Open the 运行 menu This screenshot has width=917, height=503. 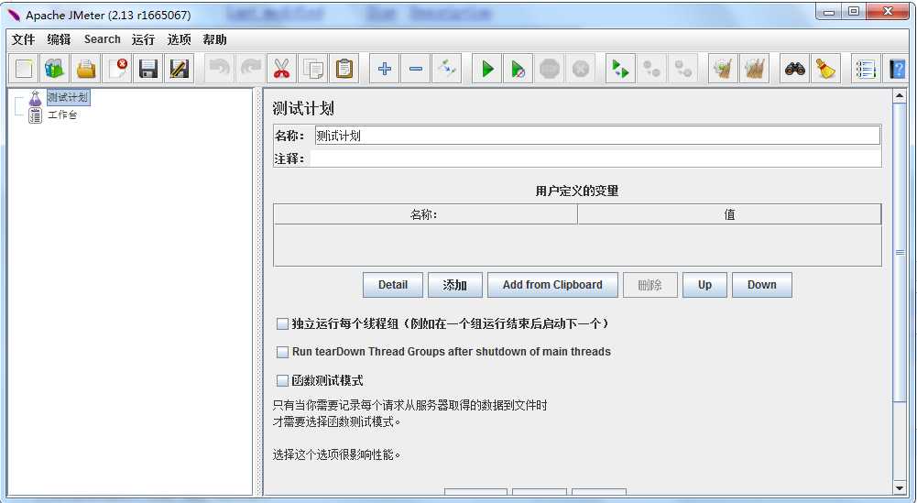click(x=143, y=39)
